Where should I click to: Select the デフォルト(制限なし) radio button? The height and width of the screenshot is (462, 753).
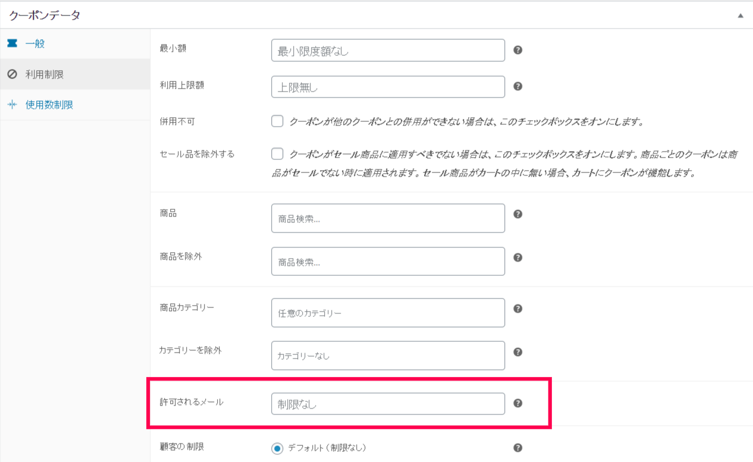click(277, 448)
